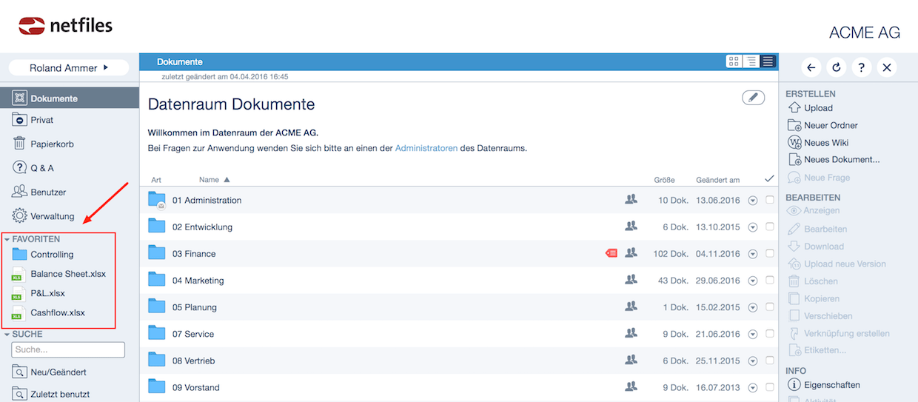The width and height of the screenshot is (918, 402).
Task: Click the back arrow icon
Action: pyautogui.click(x=811, y=67)
